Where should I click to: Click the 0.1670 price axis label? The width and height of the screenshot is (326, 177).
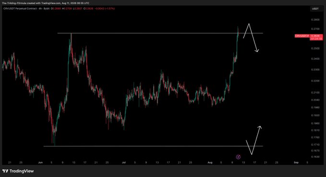click(x=315, y=151)
